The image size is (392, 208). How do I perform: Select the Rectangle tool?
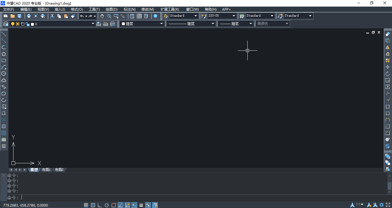point(4,60)
